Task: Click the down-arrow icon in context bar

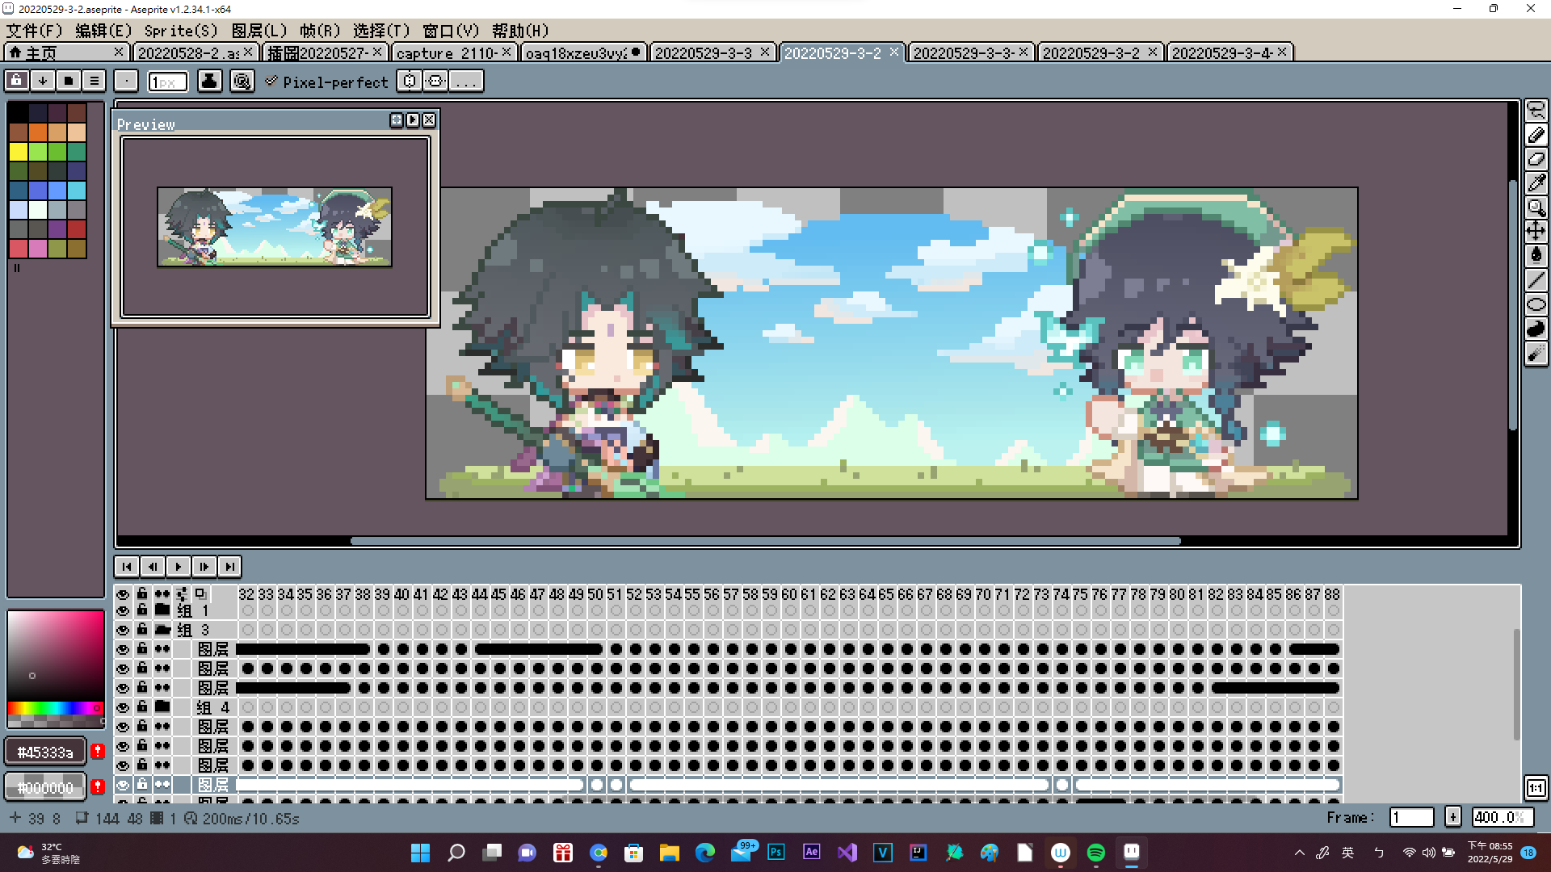Action: pyautogui.click(x=43, y=81)
